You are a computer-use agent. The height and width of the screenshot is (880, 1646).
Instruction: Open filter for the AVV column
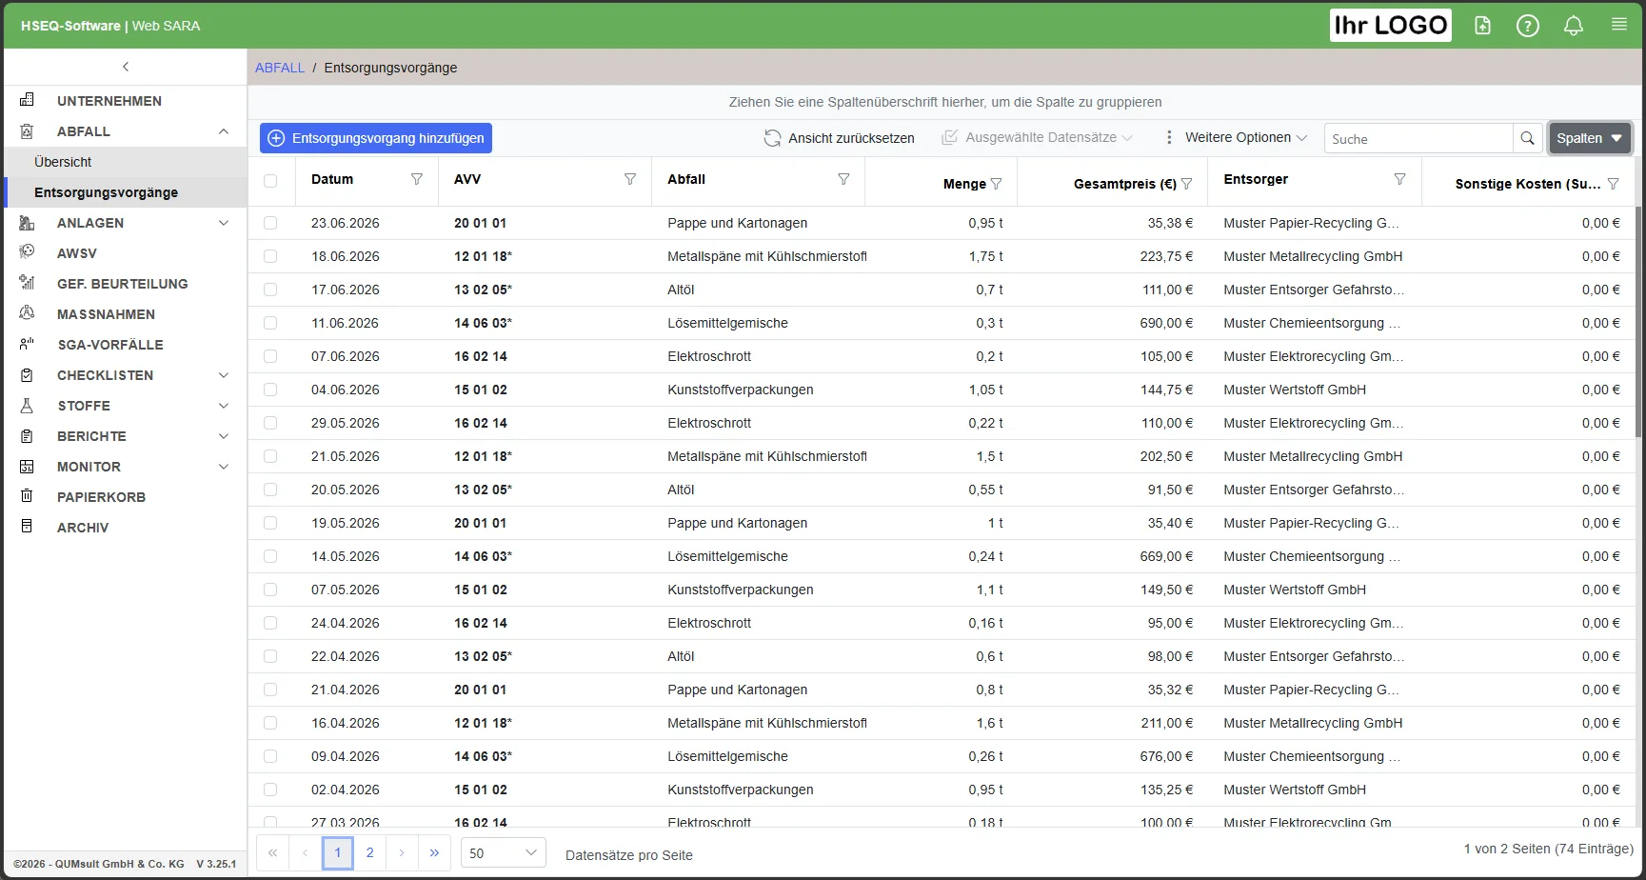click(630, 179)
